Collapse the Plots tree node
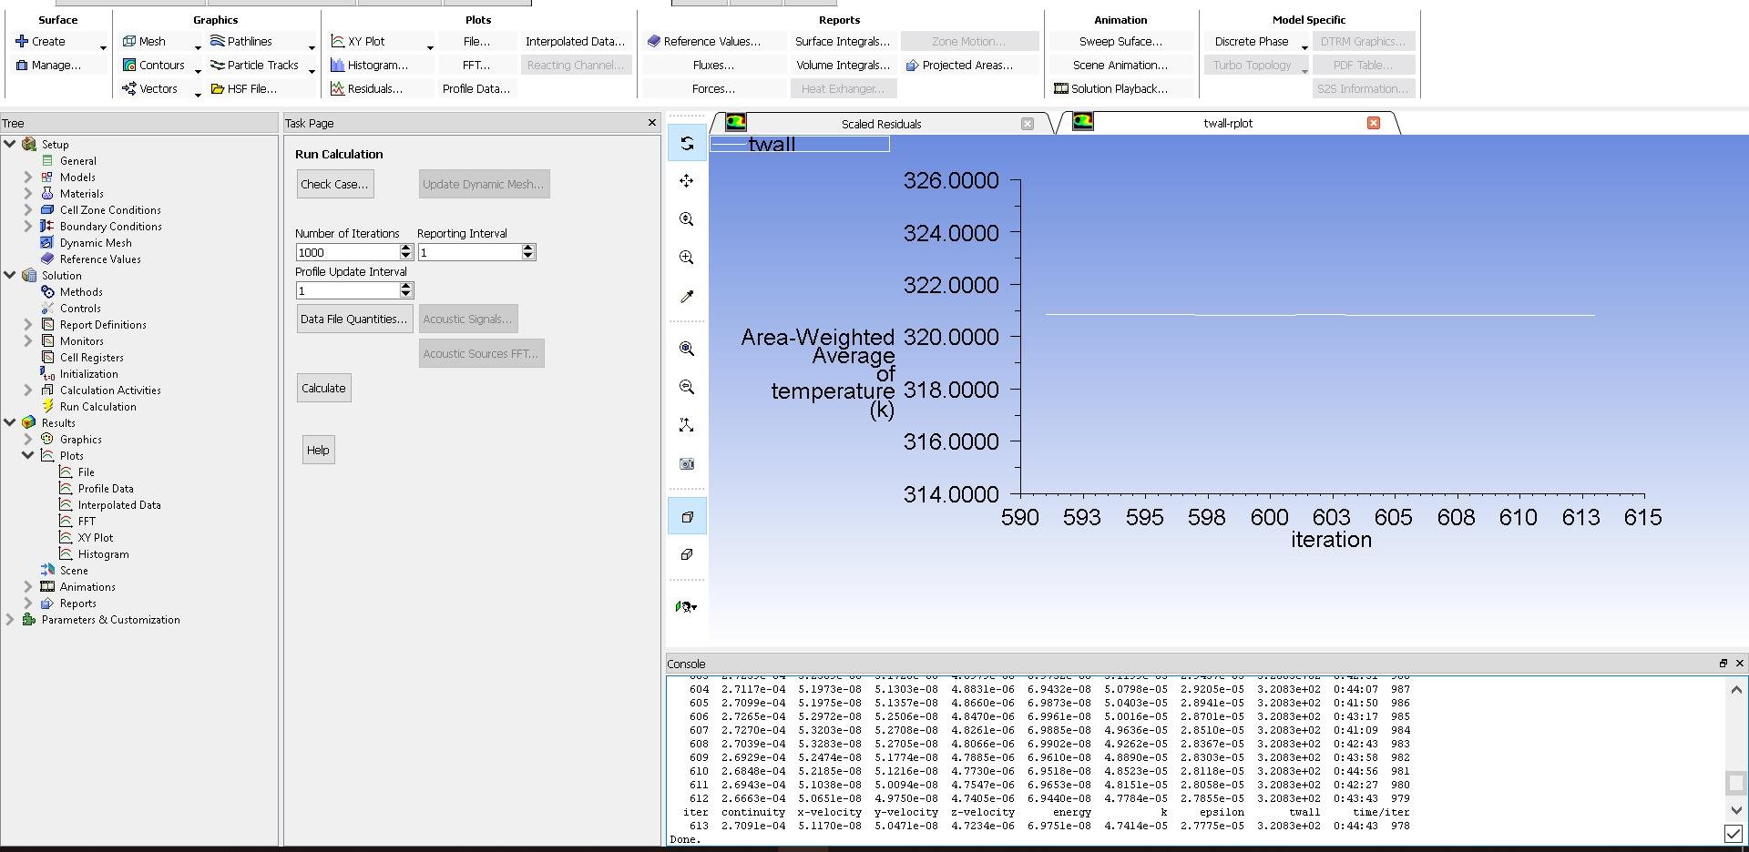This screenshot has width=1749, height=852. point(28,455)
